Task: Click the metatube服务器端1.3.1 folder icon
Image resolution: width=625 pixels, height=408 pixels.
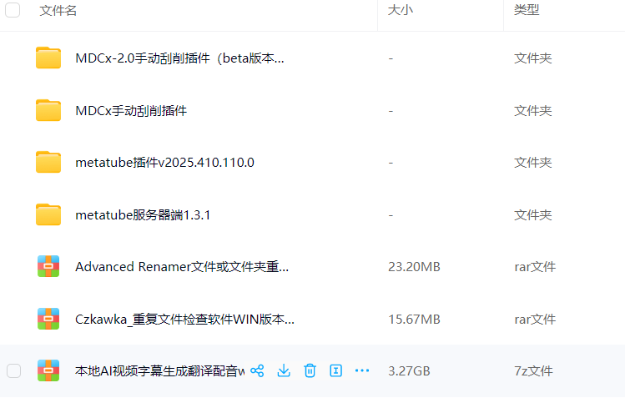Action: pos(48,214)
